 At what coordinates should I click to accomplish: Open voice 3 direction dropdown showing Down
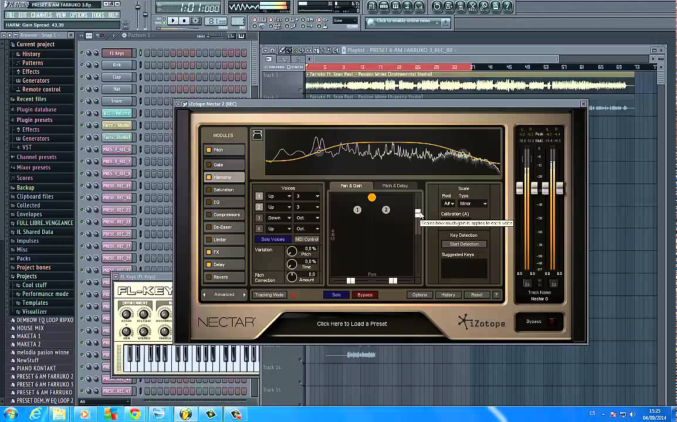point(279,218)
